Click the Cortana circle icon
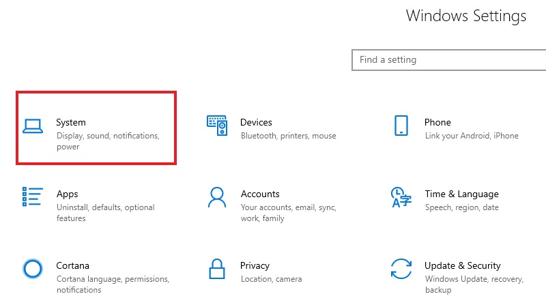Screen dimensions: 546x307 click(x=33, y=269)
